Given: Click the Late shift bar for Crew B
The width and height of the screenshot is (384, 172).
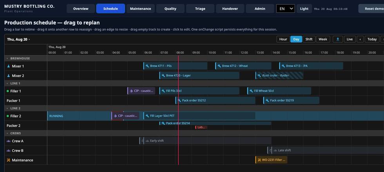Looking at the screenshot, I should pyautogui.click(x=328, y=150).
